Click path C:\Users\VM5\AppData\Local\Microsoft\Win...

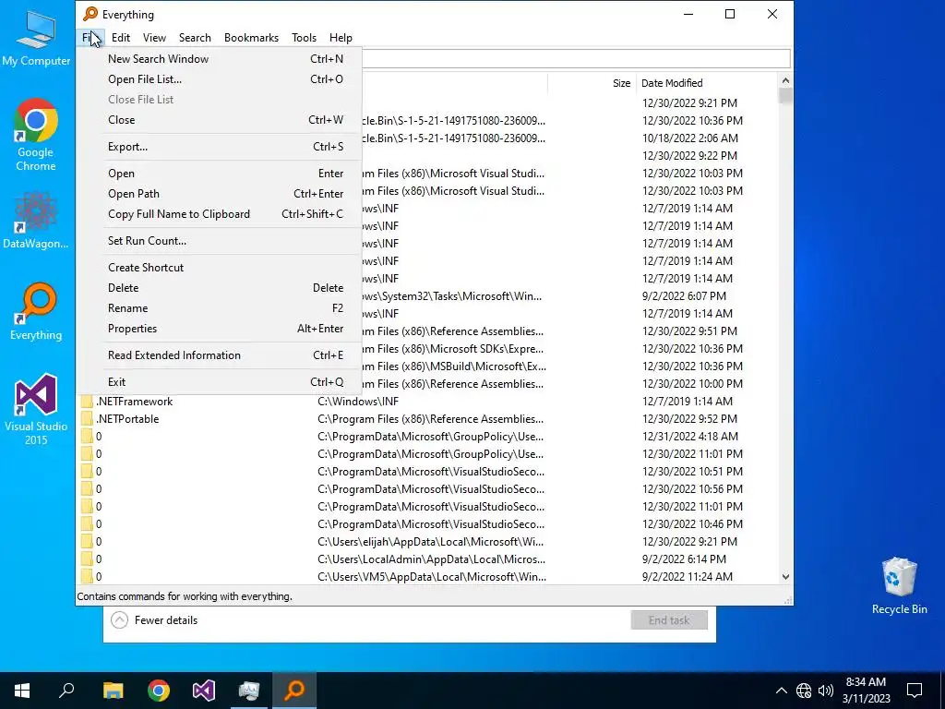[432, 577]
